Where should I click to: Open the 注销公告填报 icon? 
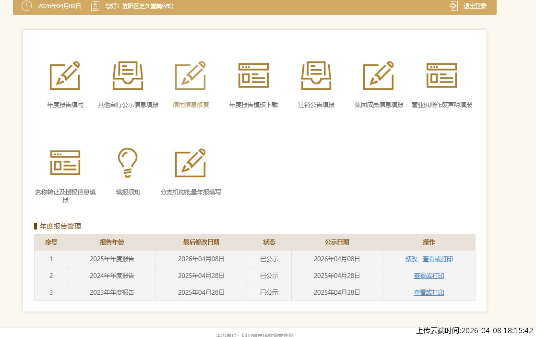[x=316, y=76]
